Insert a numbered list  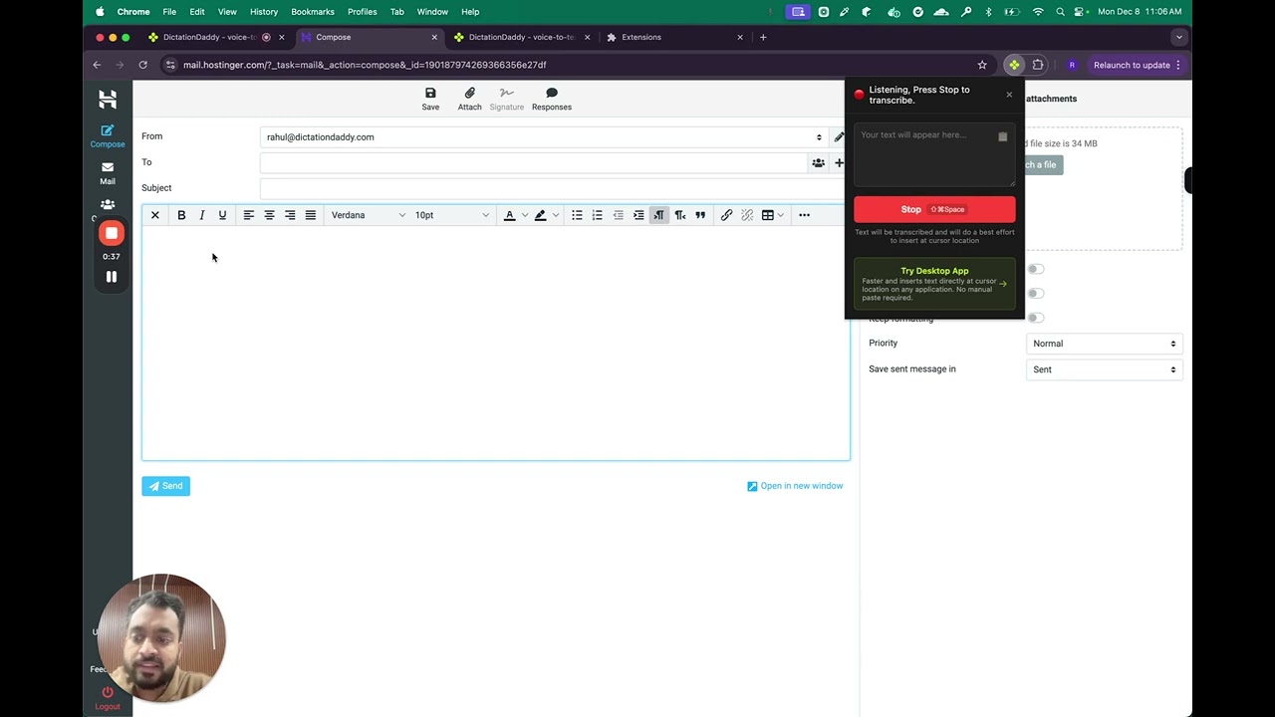click(598, 215)
